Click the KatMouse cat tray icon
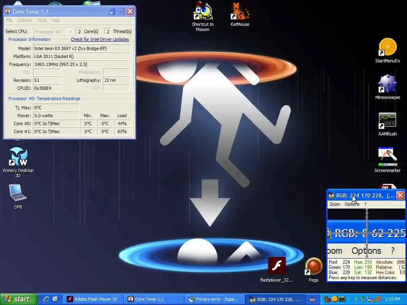The width and height of the screenshot is (407, 305). point(328,299)
